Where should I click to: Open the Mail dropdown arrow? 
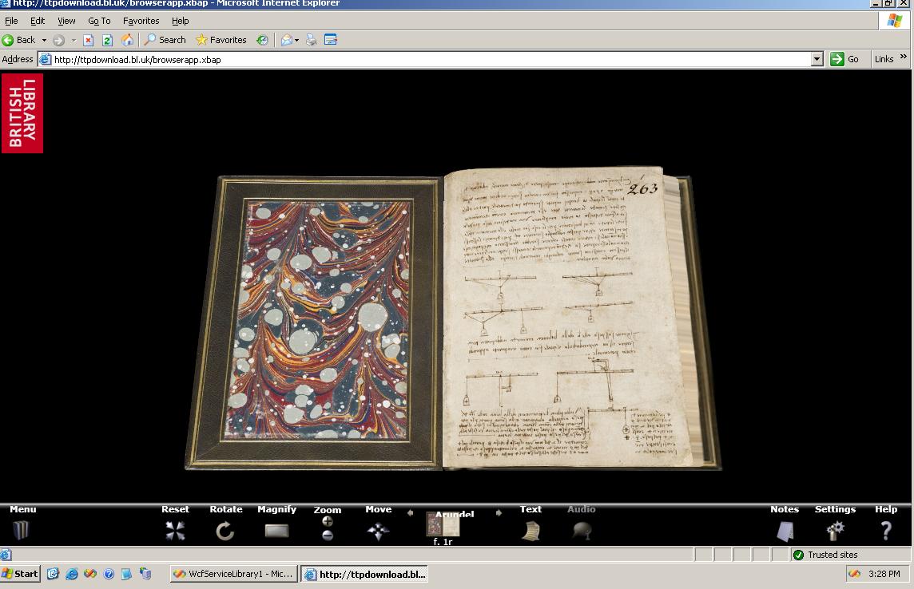pyautogui.click(x=296, y=40)
